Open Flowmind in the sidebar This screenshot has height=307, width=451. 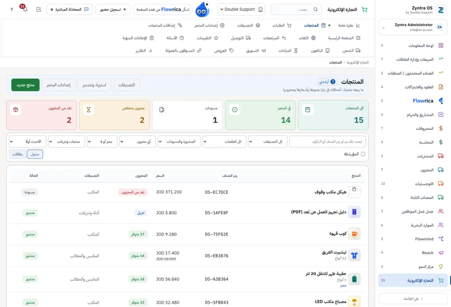pyautogui.click(x=413, y=239)
